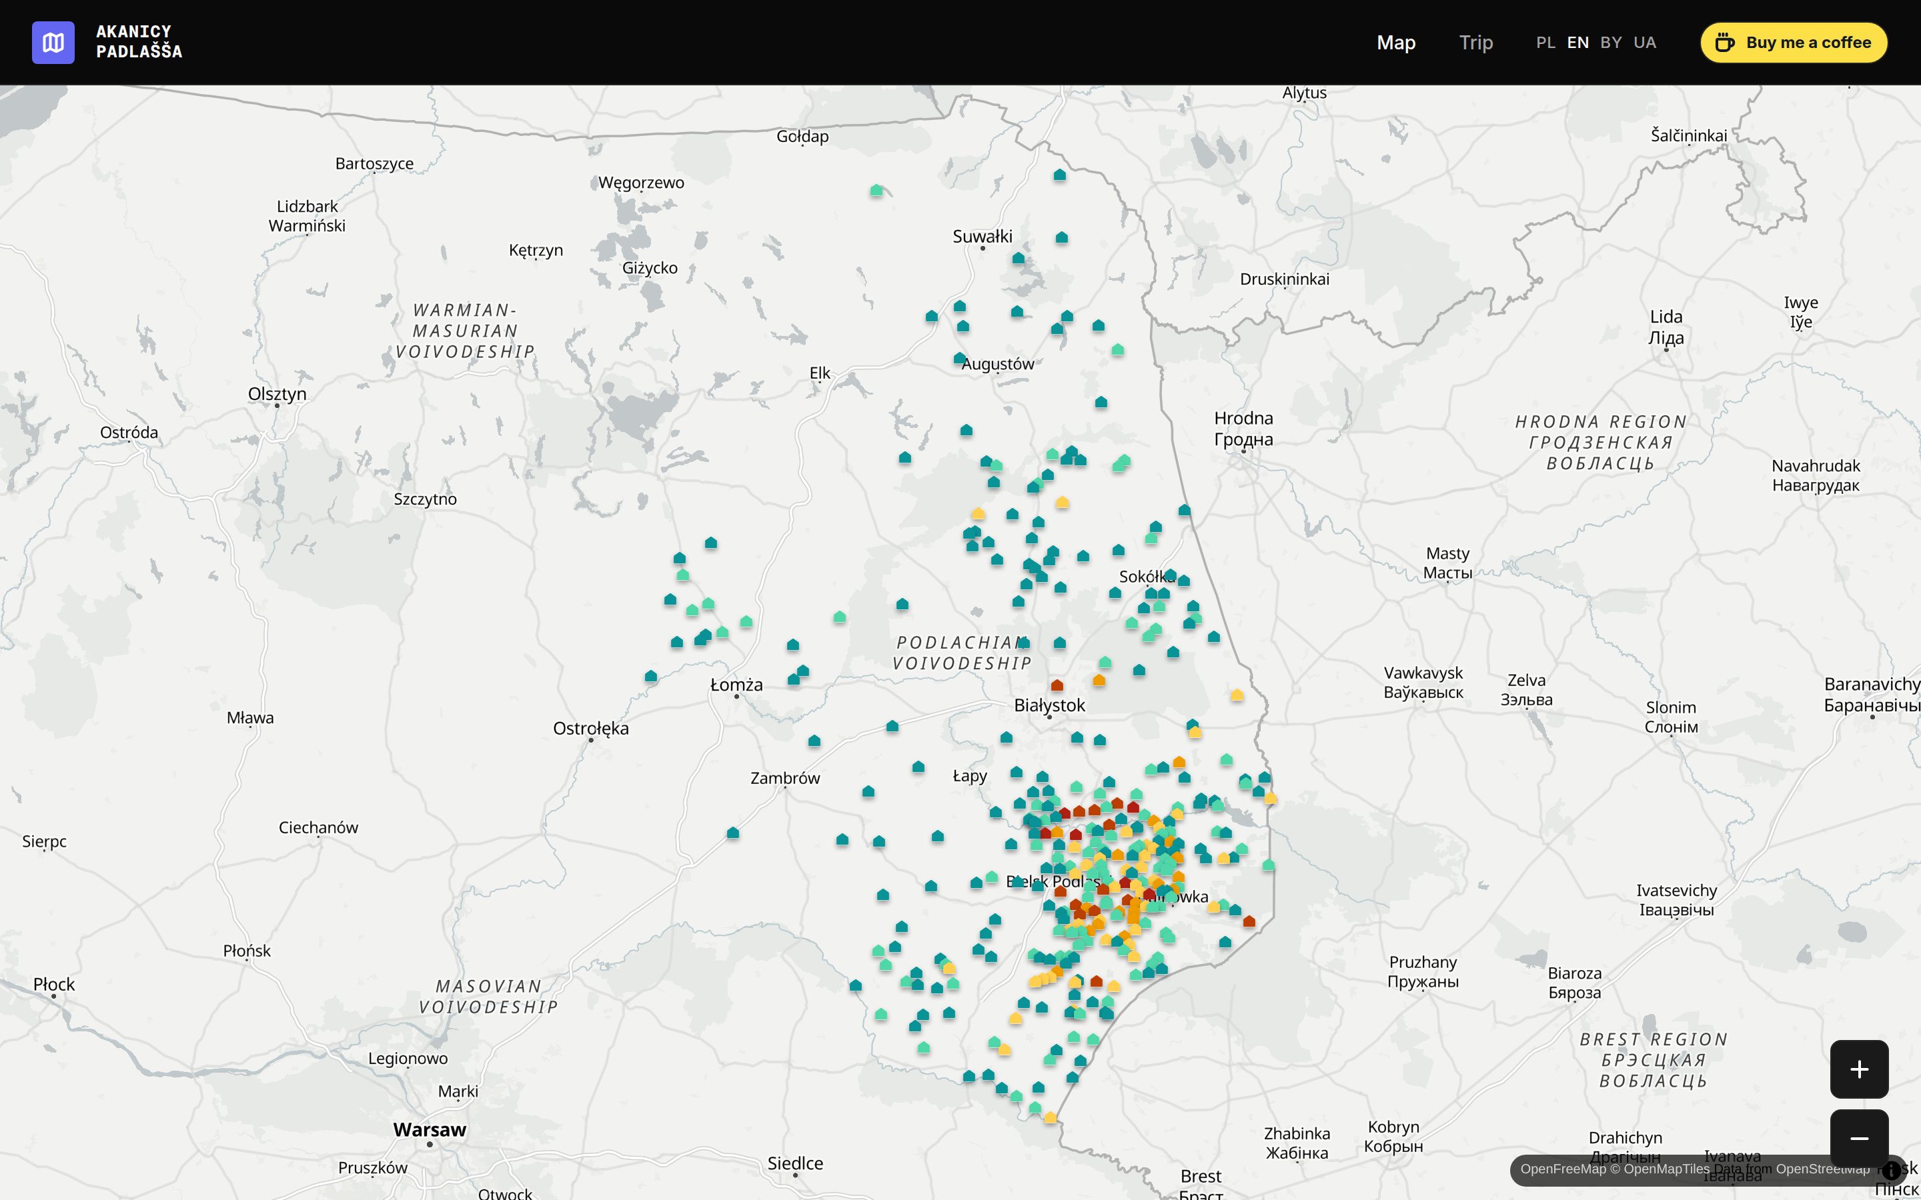
Task: Click the teal house marker southwest of Łomża
Action: pos(651,676)
